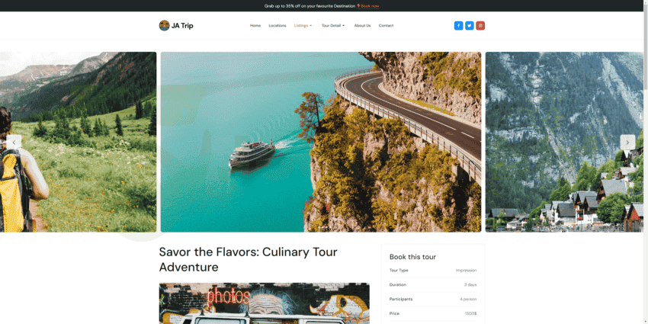This screenshot has width=648, height=324.
Task: Select the alpine village slide on right
Action: 564,142
